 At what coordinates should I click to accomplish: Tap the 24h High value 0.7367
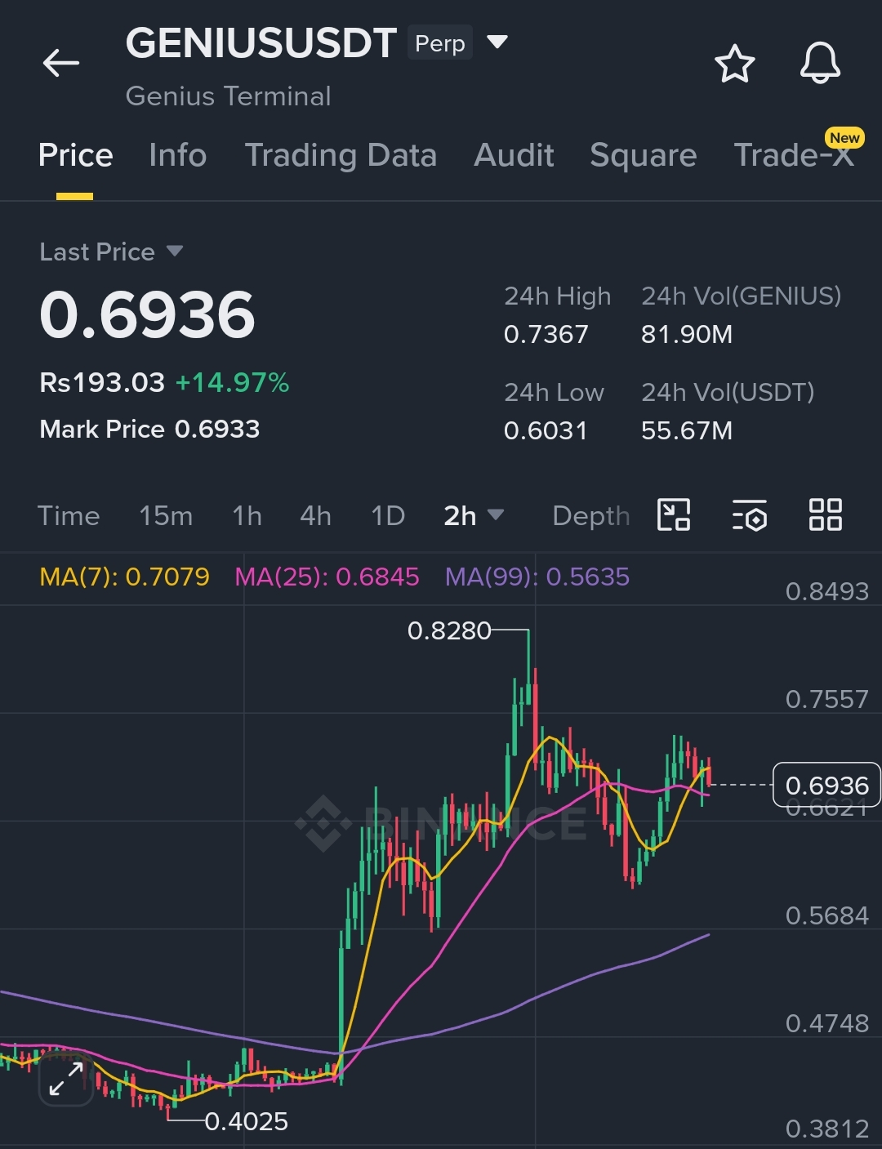point(546,334)
